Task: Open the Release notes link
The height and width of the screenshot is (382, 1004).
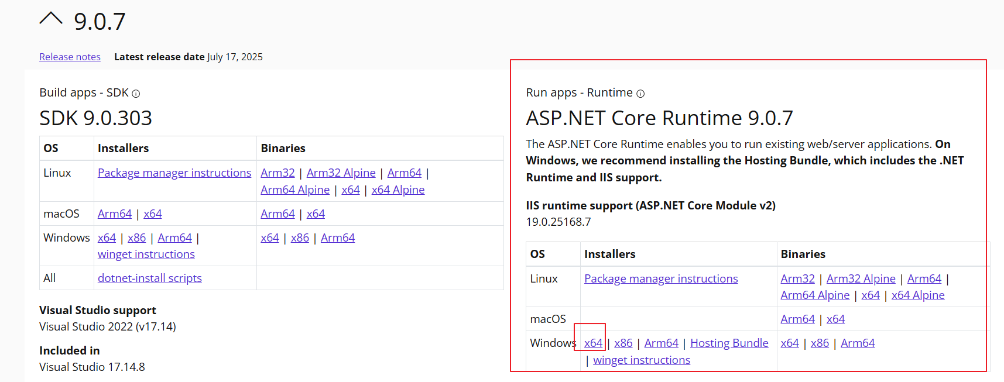Action: [70, 57]
